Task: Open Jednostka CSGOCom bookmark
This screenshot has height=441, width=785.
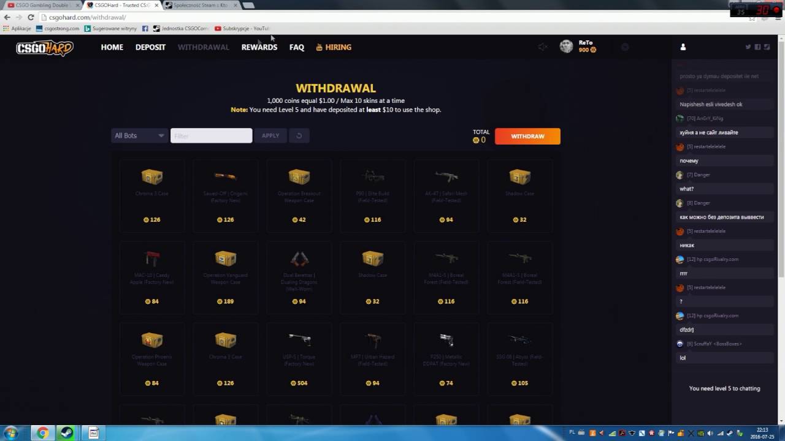Action: coord(182,28)
